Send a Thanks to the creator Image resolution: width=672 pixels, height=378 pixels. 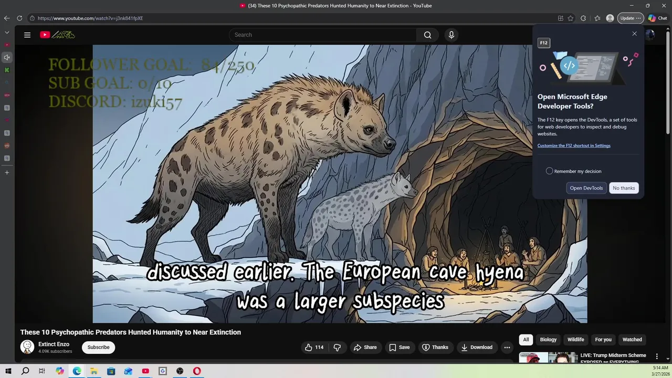pos(435,347)
